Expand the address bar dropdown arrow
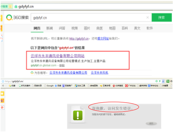 pyautogui.click(x=163, y=81)
